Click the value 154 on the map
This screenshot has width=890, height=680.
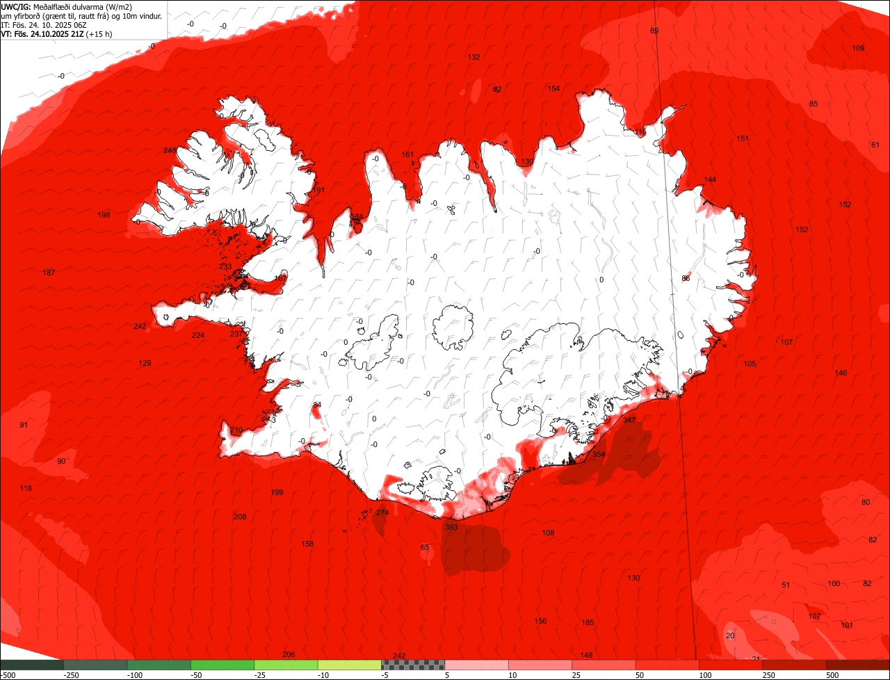(x=553, y=88)
